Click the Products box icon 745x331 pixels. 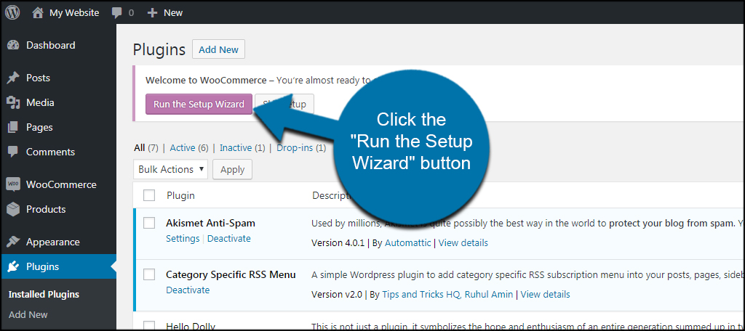click(13, 209)
